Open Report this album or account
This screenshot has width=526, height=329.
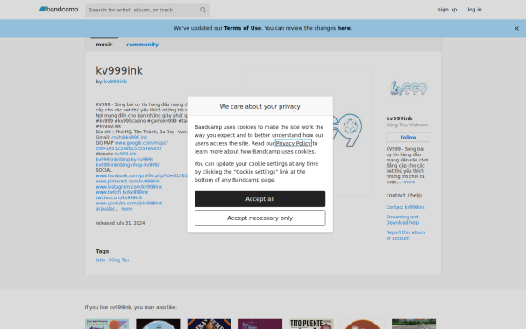[406, 235]
